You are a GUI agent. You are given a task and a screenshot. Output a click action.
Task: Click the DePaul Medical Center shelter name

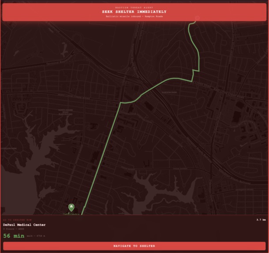24,225
